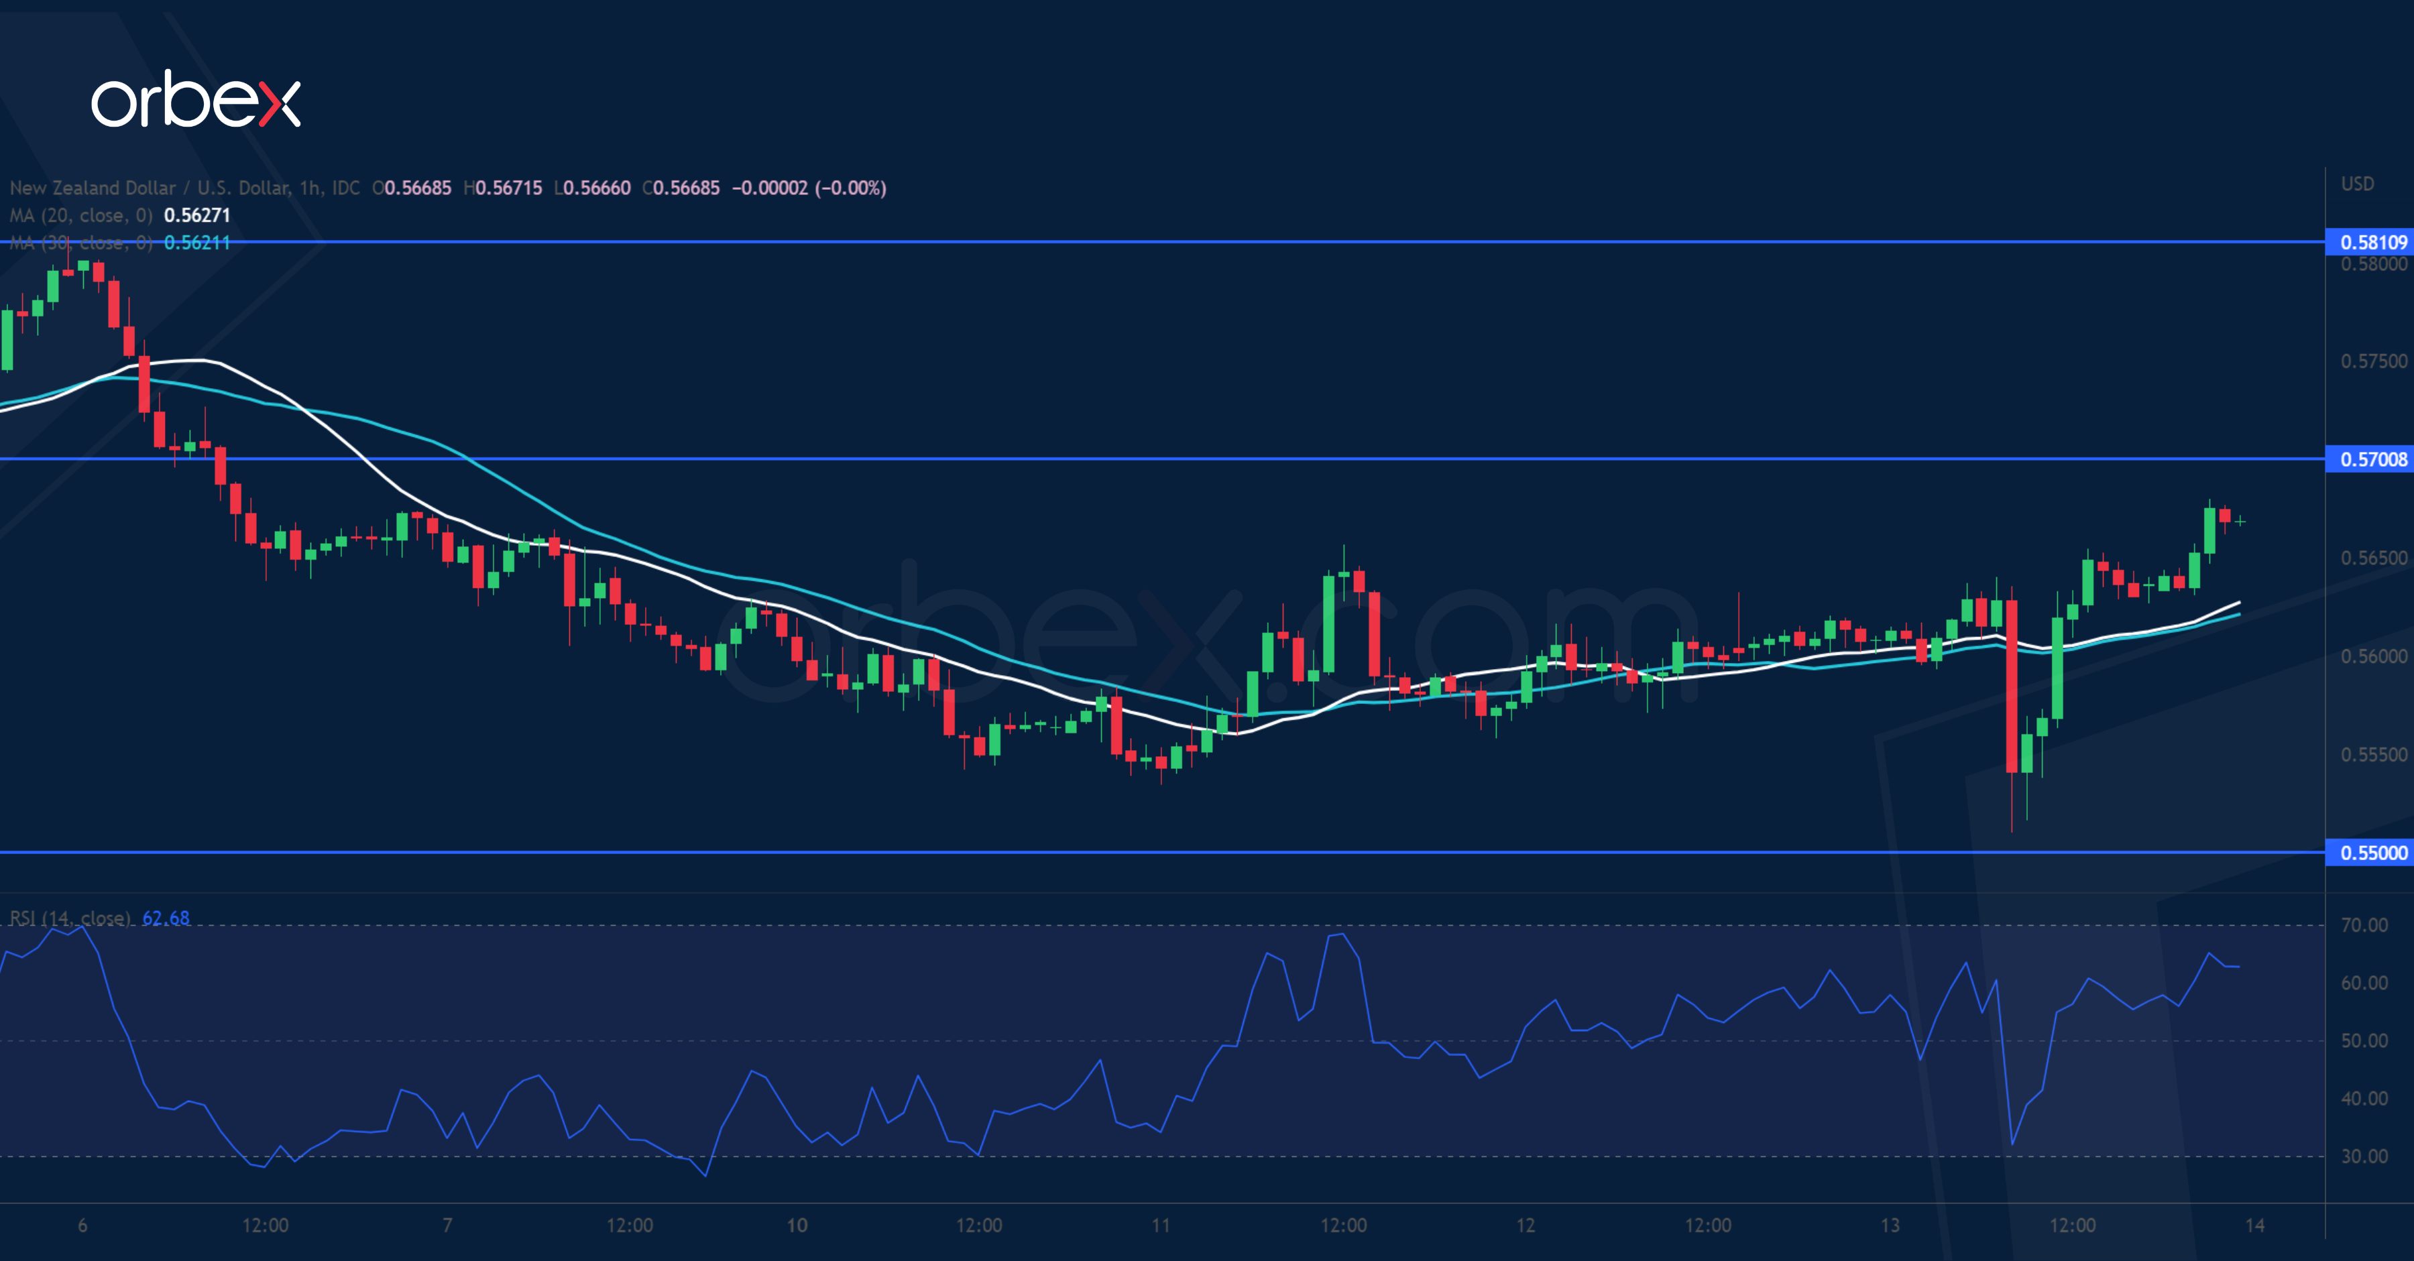Click the white MA value 0.56271
The image size is (2414, 1261).
[196, 215]
